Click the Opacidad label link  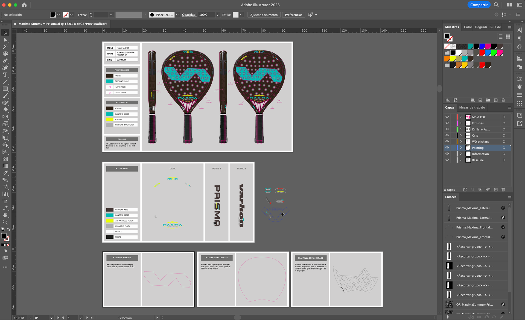189,15
